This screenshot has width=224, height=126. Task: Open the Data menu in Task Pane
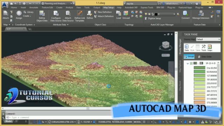187,48
